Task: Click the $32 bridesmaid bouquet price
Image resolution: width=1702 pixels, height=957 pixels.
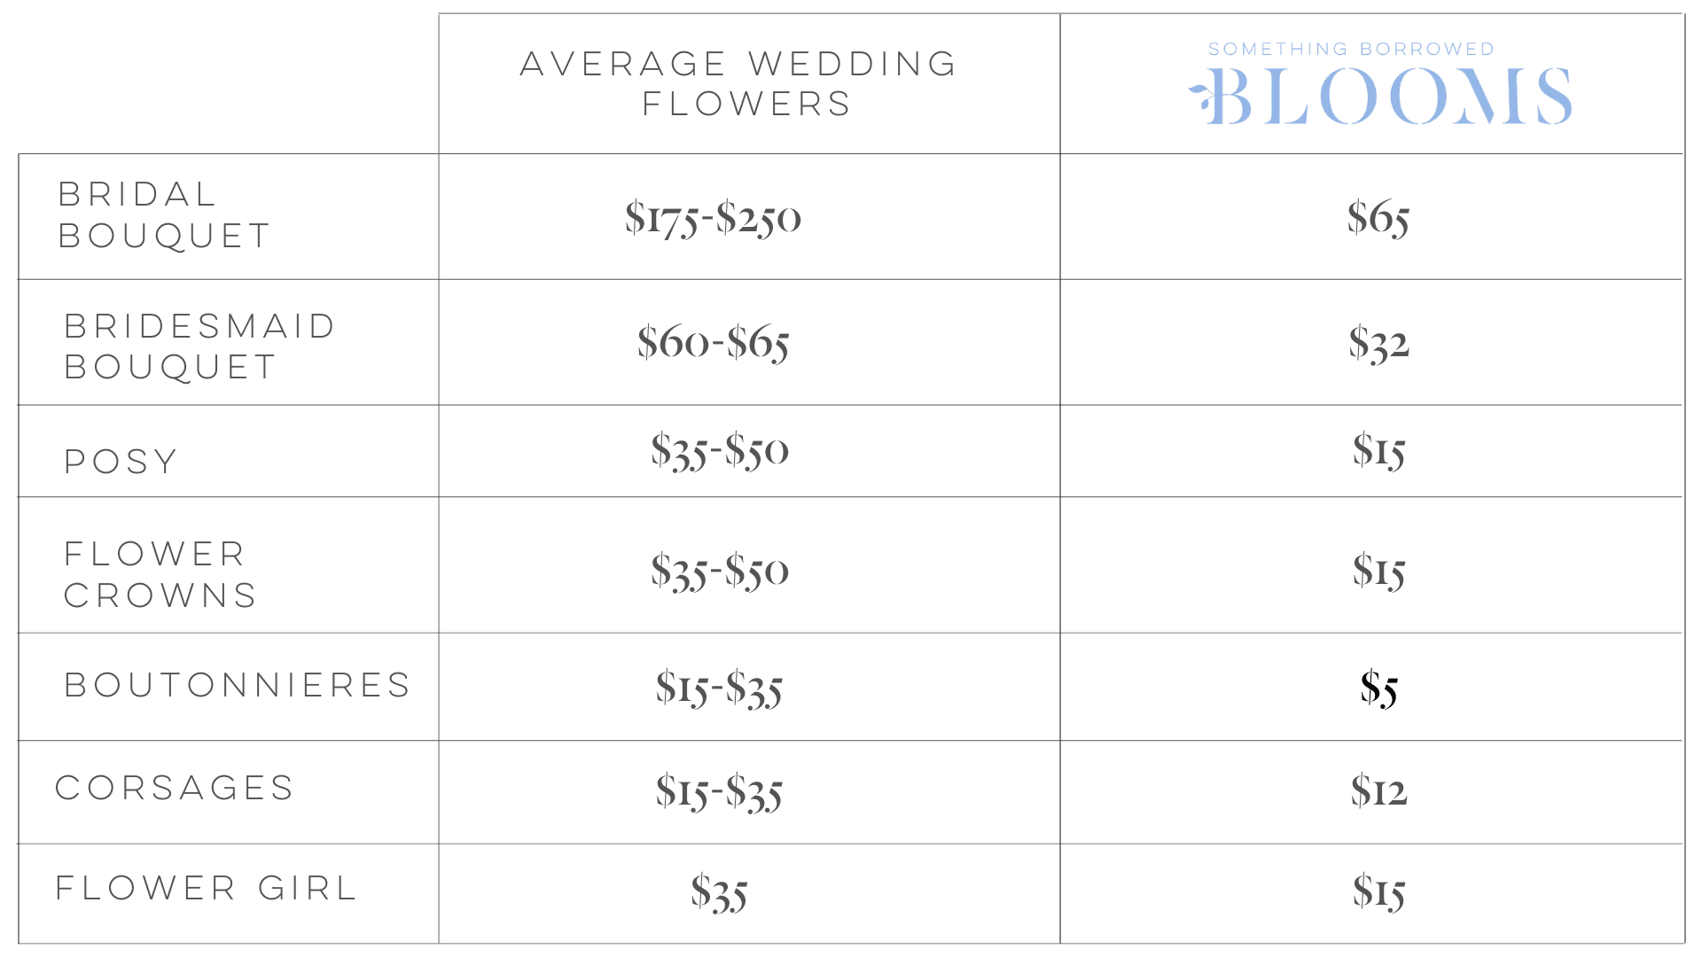Action: click(1378, 343)
